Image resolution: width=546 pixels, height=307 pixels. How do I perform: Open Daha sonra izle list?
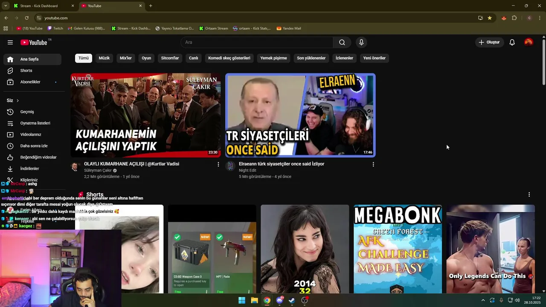click(32, 146)
